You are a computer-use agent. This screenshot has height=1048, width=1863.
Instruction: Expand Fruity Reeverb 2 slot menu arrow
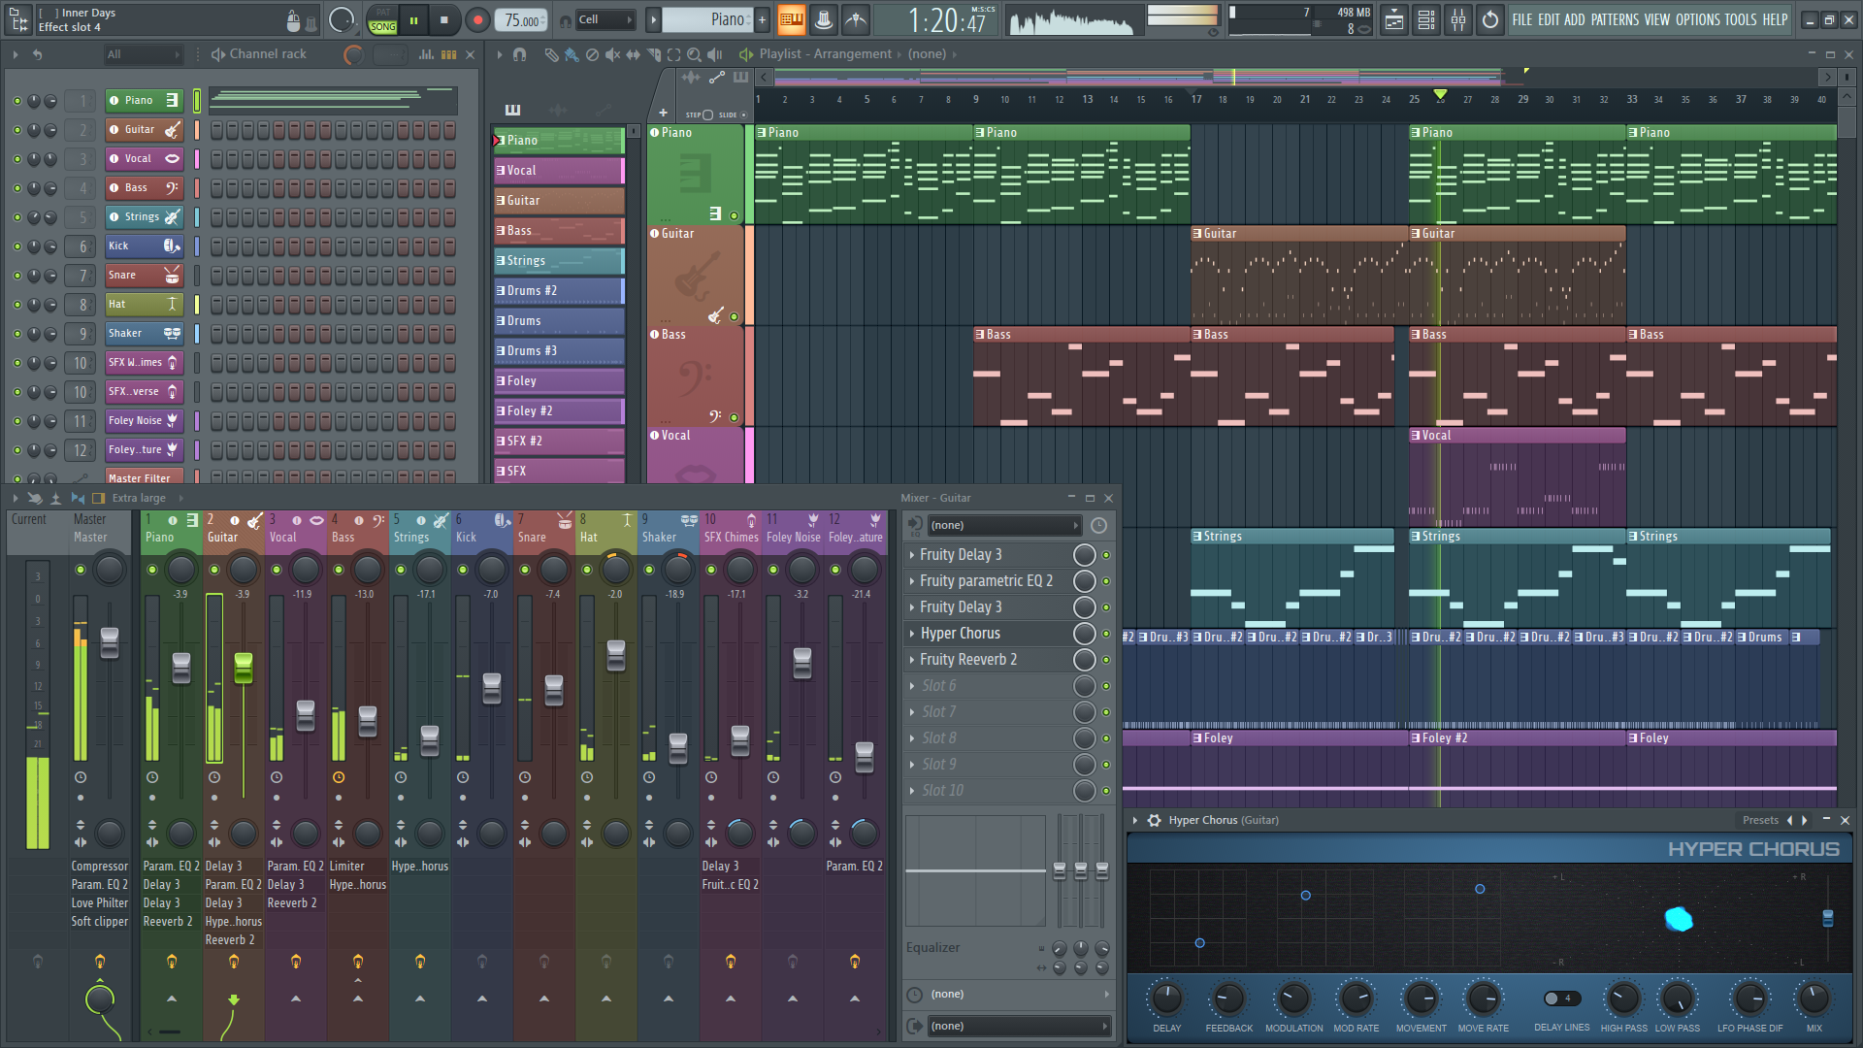(x=911, y=660)
